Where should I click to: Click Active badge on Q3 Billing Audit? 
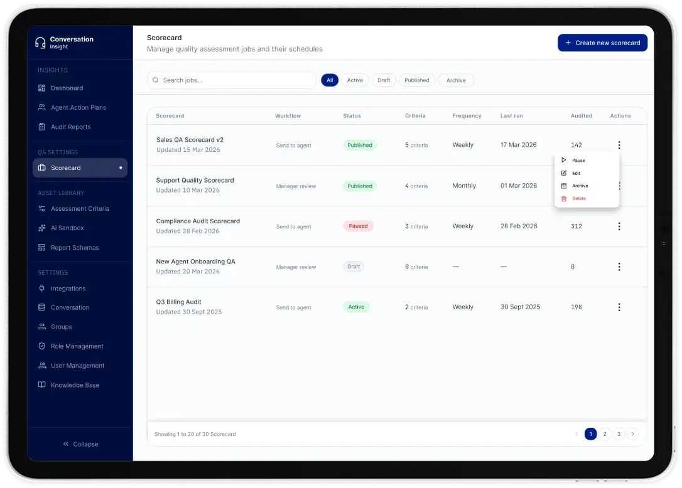[x=356, y=307]
